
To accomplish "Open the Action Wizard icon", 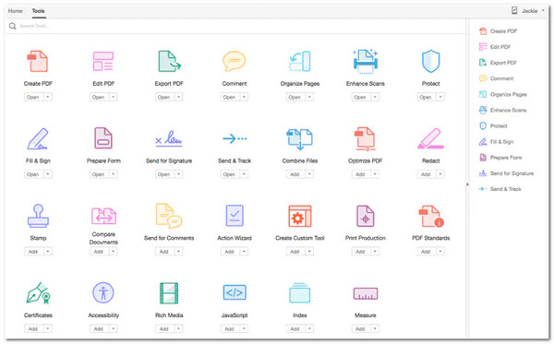I will pos(235,216).
